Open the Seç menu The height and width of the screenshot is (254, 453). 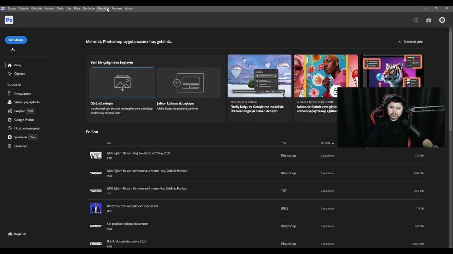tap(69, 8)
